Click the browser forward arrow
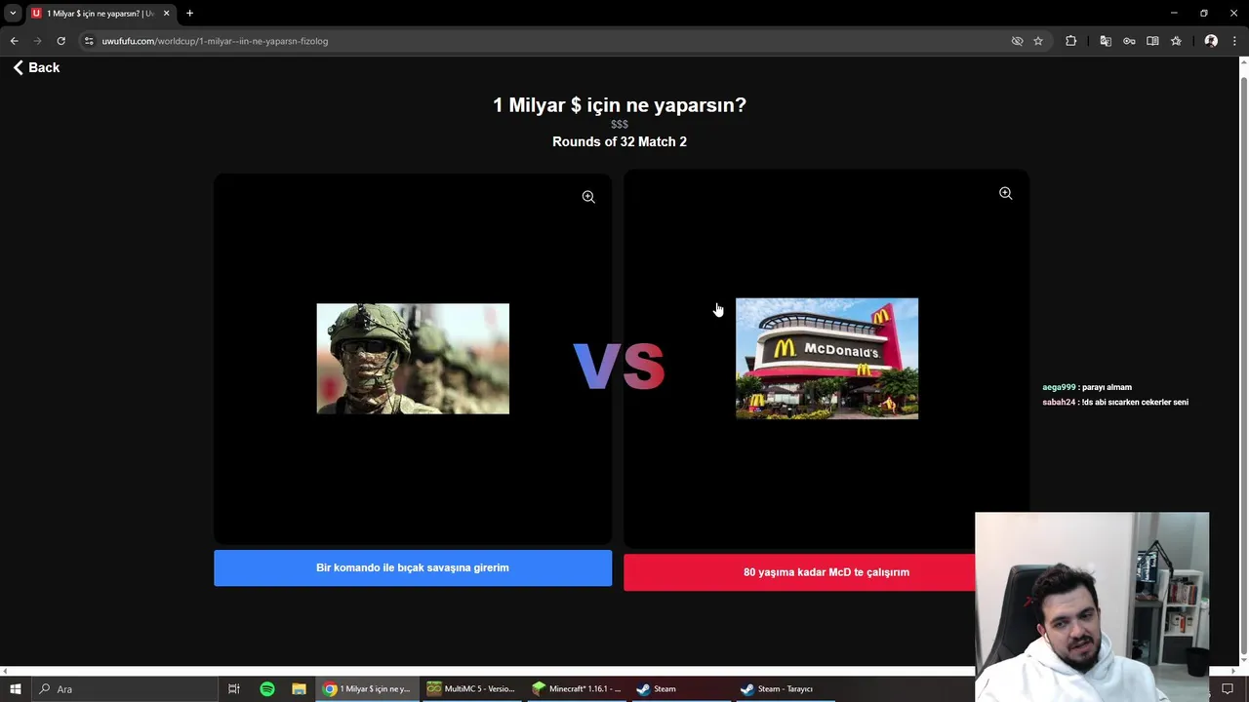1249x702 pixels. [37, 41]
